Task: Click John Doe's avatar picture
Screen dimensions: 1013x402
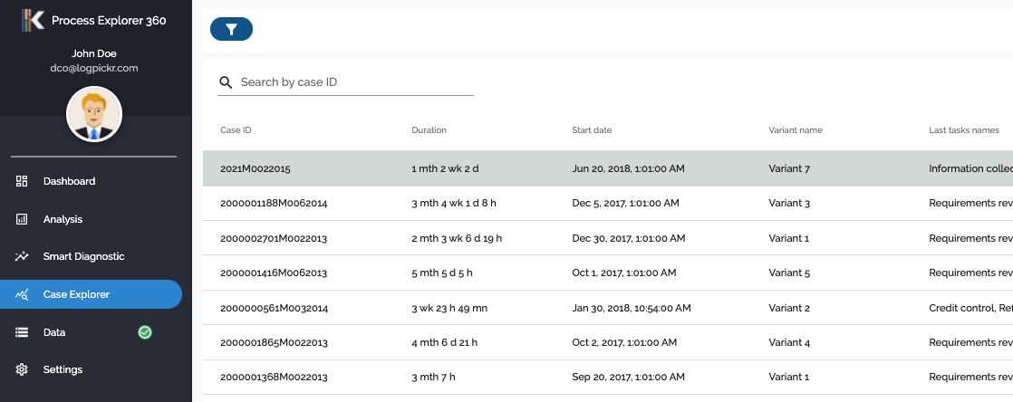Action: tap(94, 114)
